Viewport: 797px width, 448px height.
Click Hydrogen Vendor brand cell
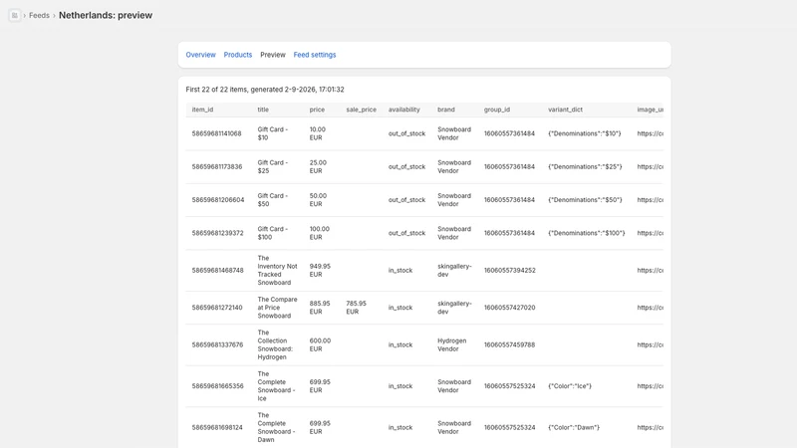point(452,344)
